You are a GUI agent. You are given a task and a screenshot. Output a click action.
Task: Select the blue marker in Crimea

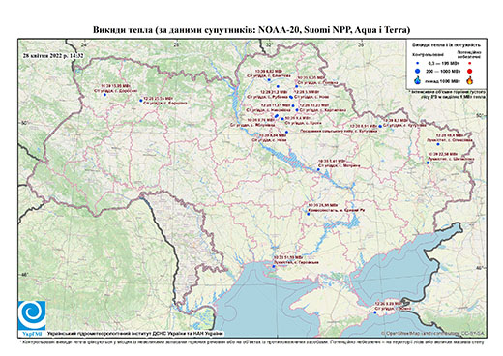coord(375,312)
